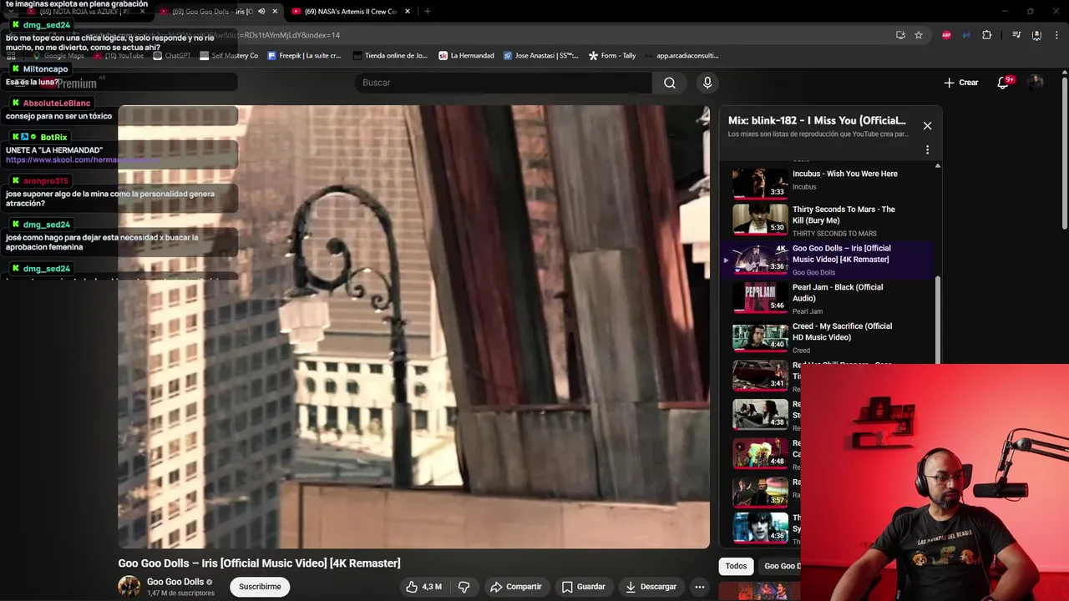1069x601 pixels.
Task: Play Creed - My Sacrifice video
Action: pyautogui.click(x=842, y=331)
